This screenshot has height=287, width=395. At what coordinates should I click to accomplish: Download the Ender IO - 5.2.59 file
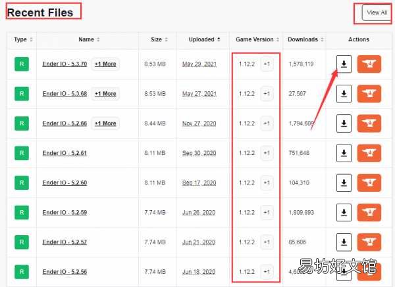[x=344, y=212]
